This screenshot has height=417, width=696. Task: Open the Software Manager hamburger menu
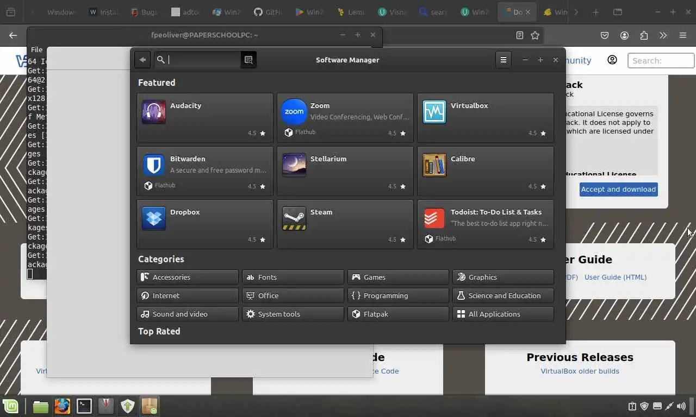[x=504, y=60]
